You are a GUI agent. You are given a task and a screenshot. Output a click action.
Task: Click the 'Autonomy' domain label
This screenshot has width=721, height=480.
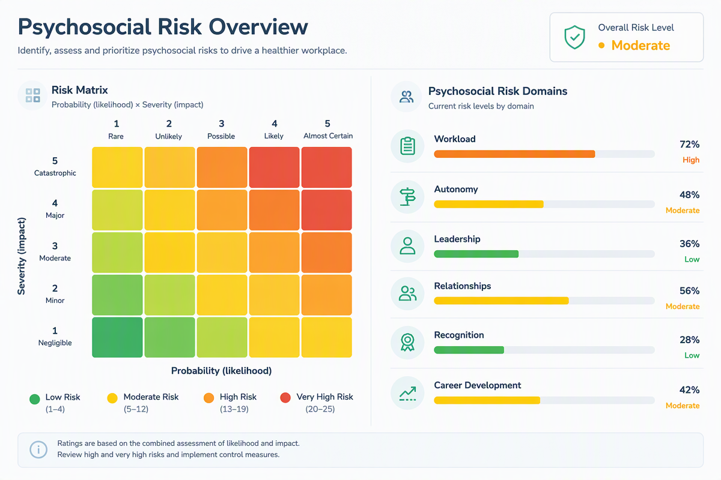coord(456,190)
